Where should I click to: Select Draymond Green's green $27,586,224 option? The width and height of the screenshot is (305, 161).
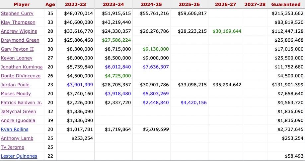pos(116,40)
